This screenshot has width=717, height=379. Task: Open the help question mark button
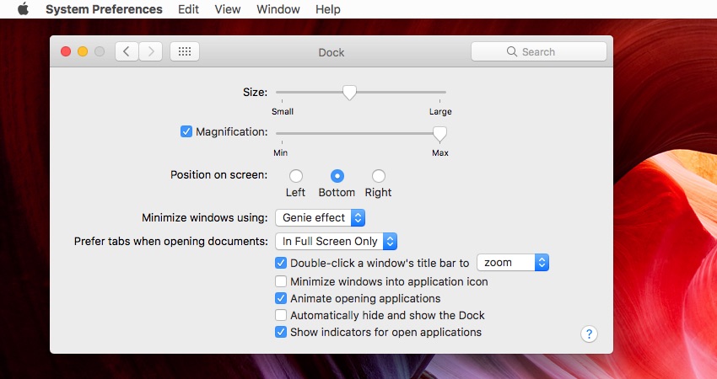[589, 334]
